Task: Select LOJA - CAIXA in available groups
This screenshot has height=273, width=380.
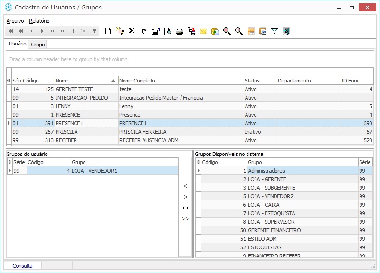Action: pyautogui.click(x=264, y=205)
